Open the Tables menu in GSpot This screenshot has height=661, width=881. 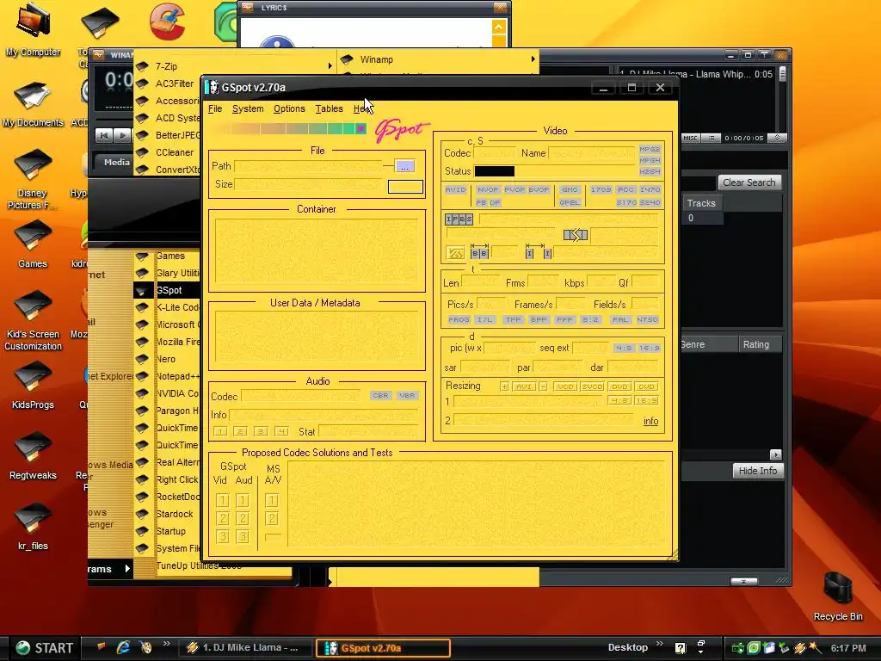329,109
